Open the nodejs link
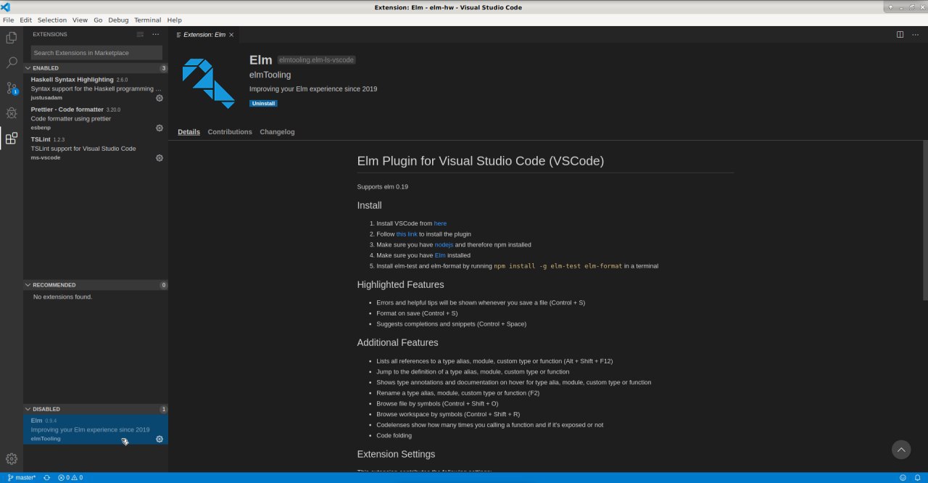Viewport: 928px width, 483px height. click(444, 245)
